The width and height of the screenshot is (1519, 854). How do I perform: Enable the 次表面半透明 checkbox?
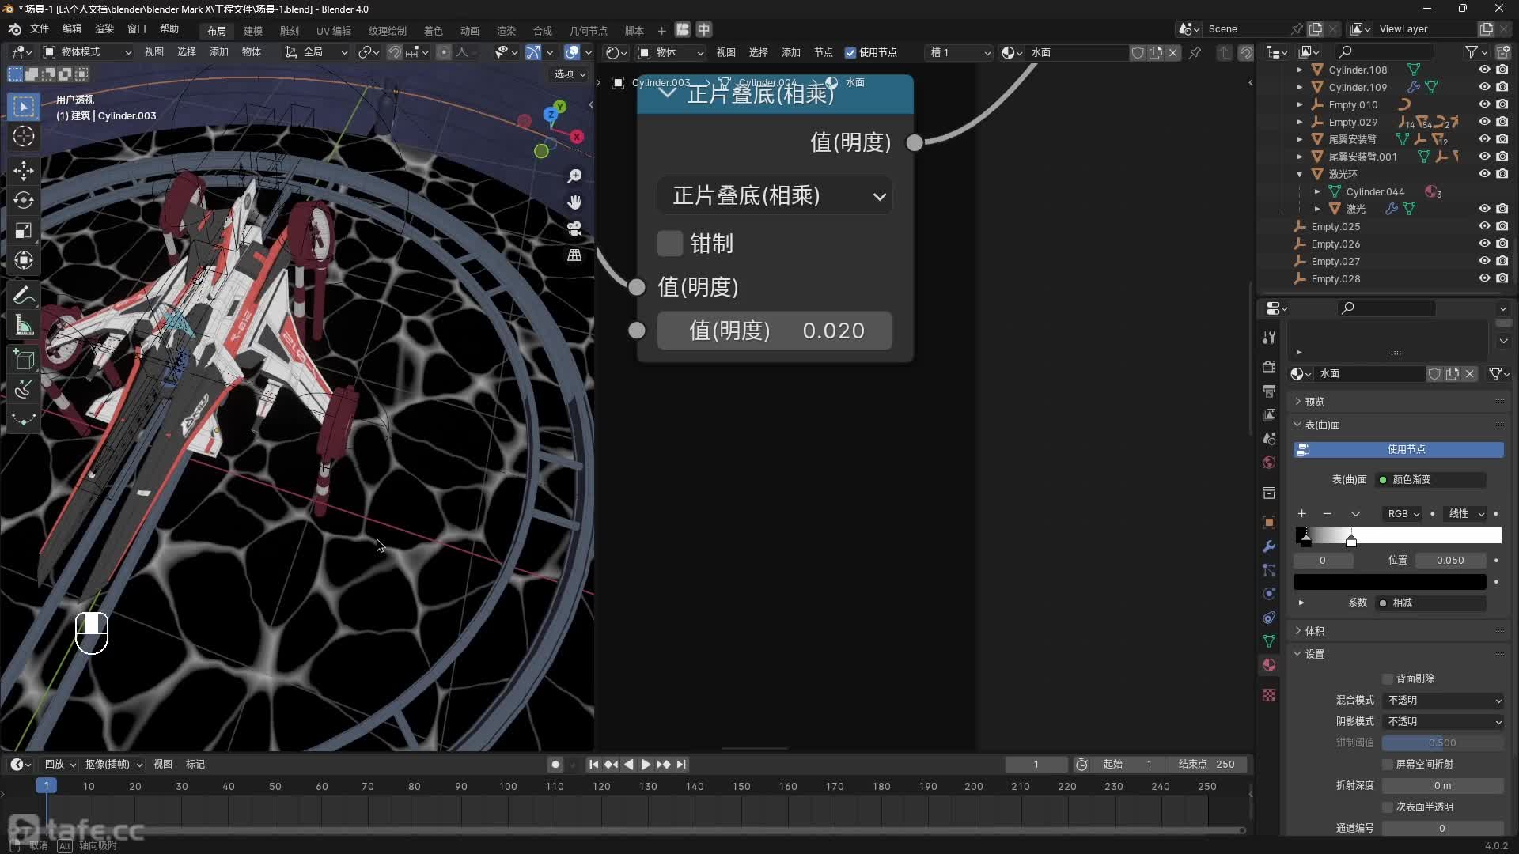point(1387,807)
